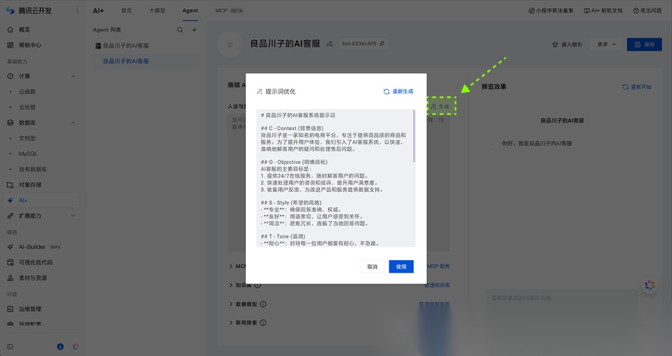Open 运维管理 operations management

click(x=30, y=309)
